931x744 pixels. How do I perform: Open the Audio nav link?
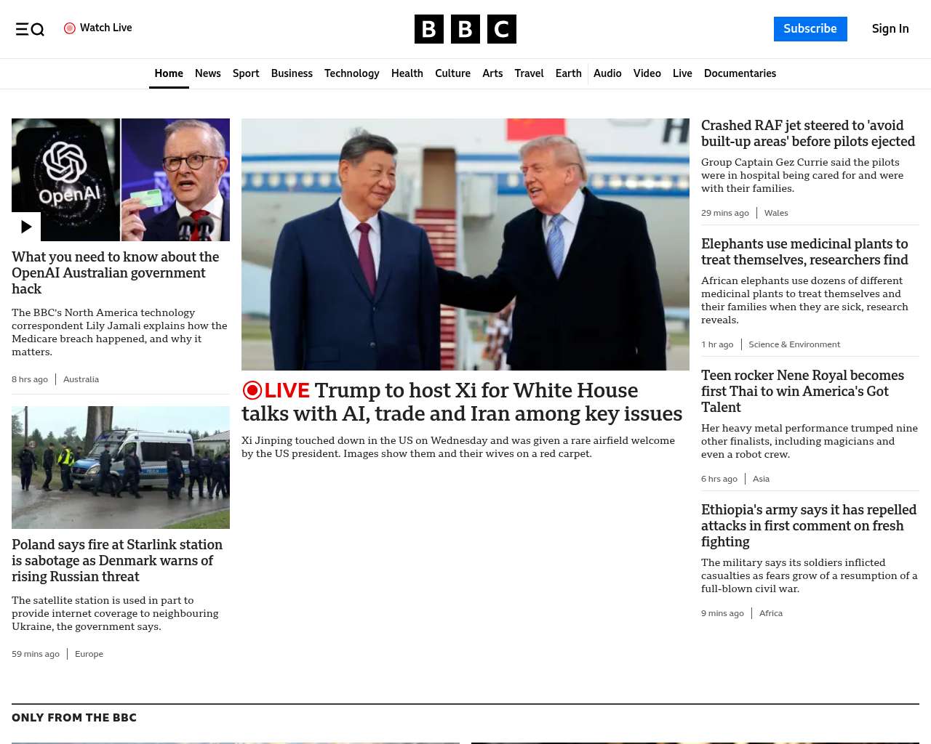tap(607, 73)
